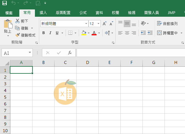
Task: Switch to the Insert (插入) tab
Action: coord(43,13)
